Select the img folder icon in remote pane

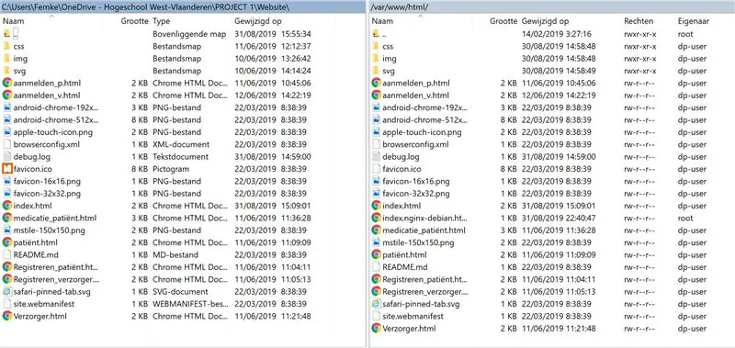376,59
